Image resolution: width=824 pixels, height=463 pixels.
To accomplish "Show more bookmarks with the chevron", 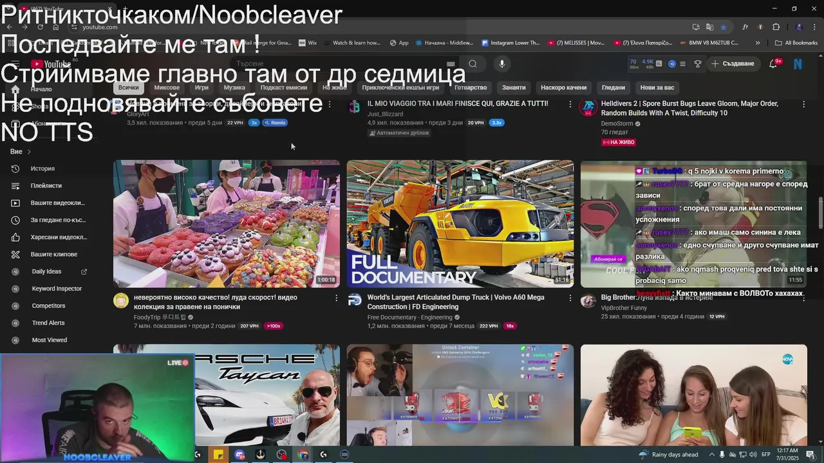I will 758,43.
